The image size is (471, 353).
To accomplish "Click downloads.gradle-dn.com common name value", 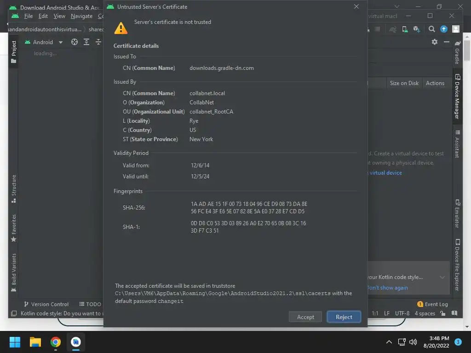I will [x=221, y=68].
